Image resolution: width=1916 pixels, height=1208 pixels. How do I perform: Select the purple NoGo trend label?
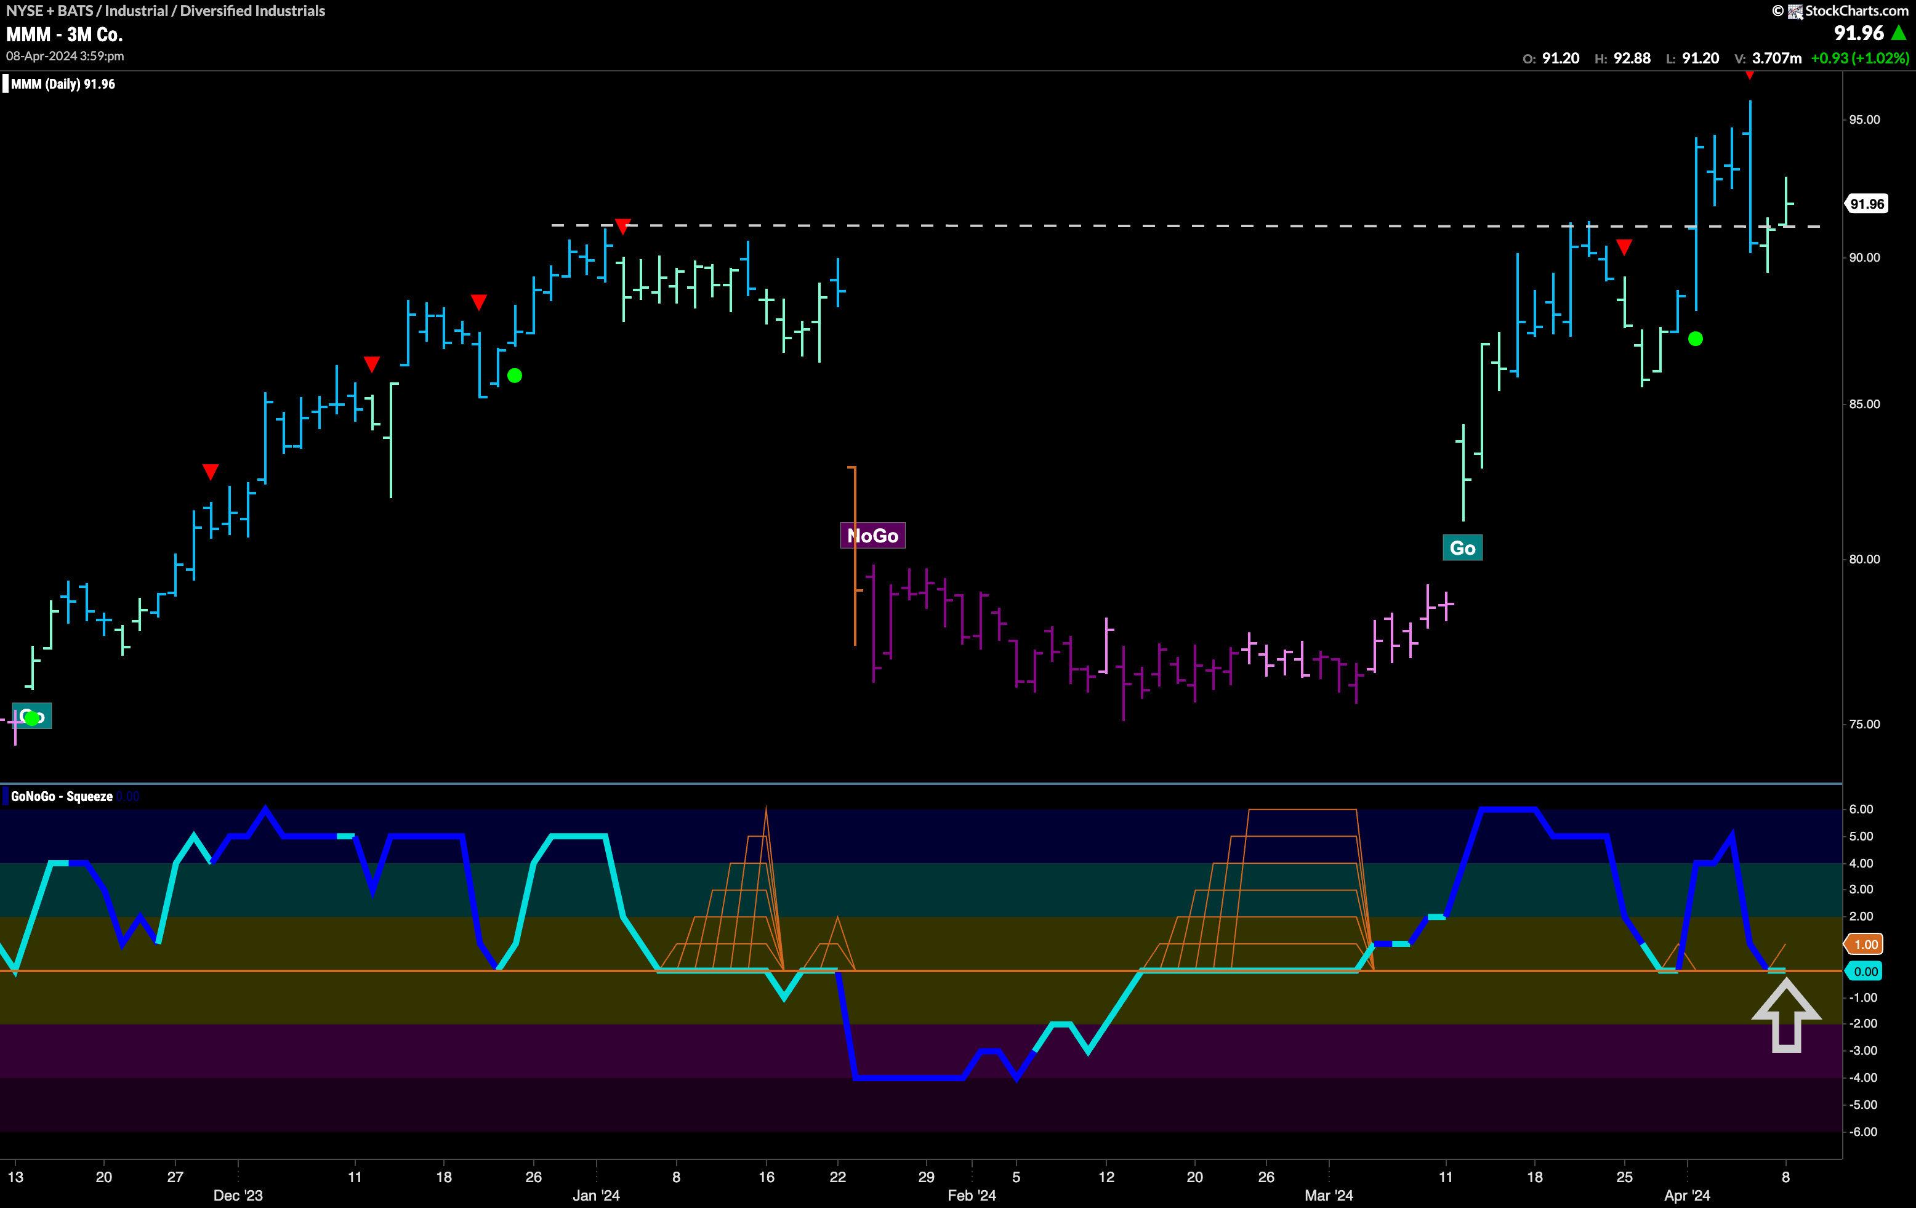(x=873, y=536)
